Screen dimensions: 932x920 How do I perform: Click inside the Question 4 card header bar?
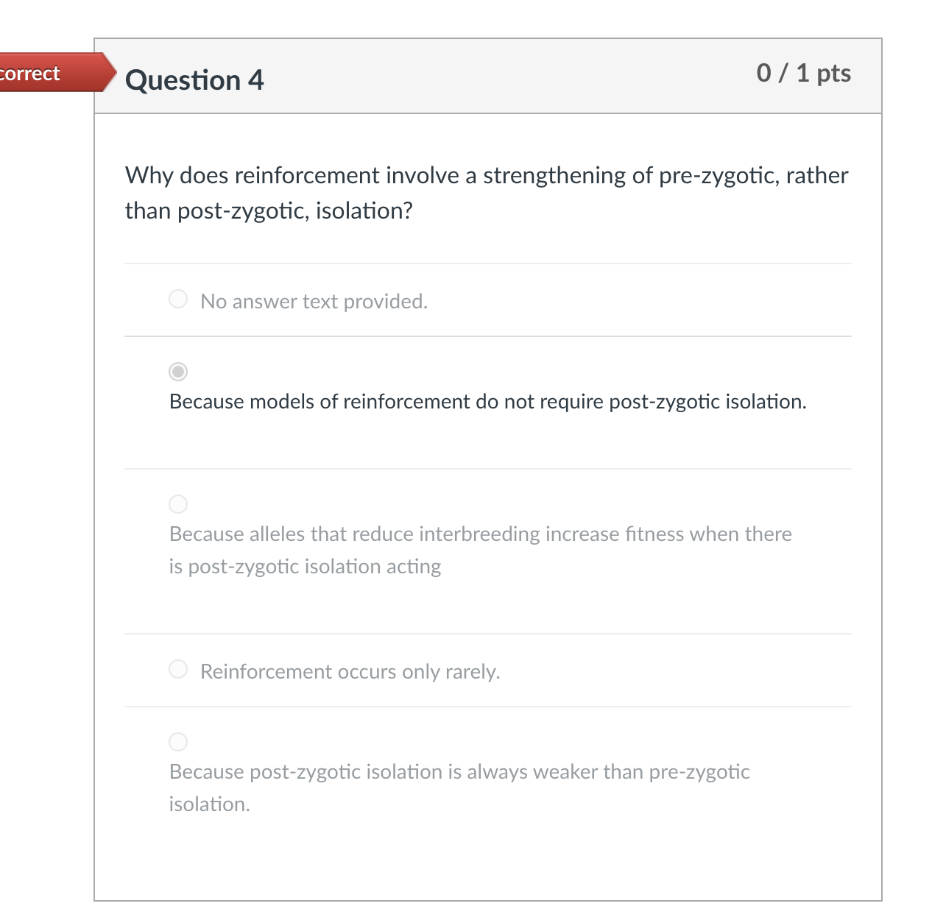tap(486, 76)
